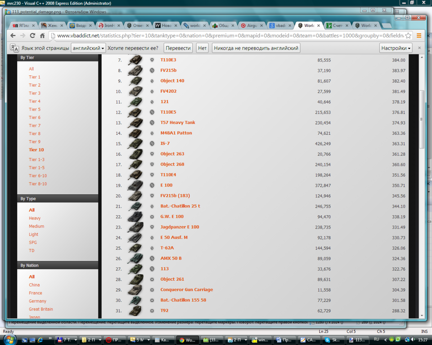Open the Windows Start orb
This screenshot has height=345, width=432.
click(10, 339)
